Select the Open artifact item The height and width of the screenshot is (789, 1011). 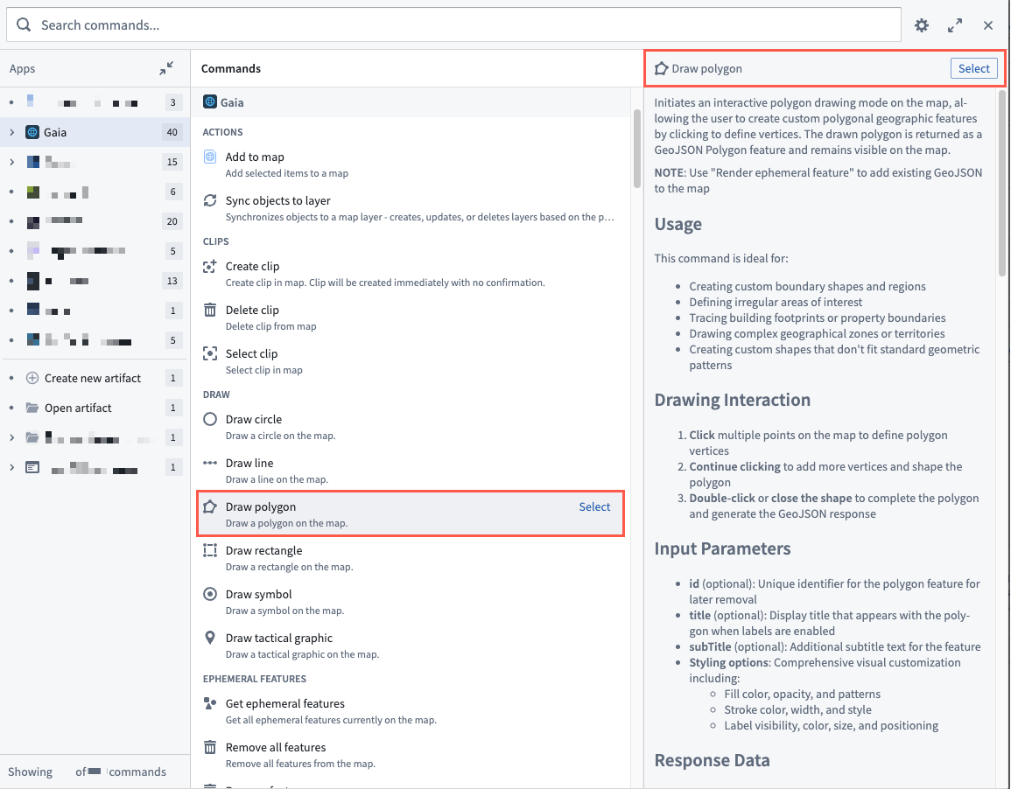click(78, 408)
